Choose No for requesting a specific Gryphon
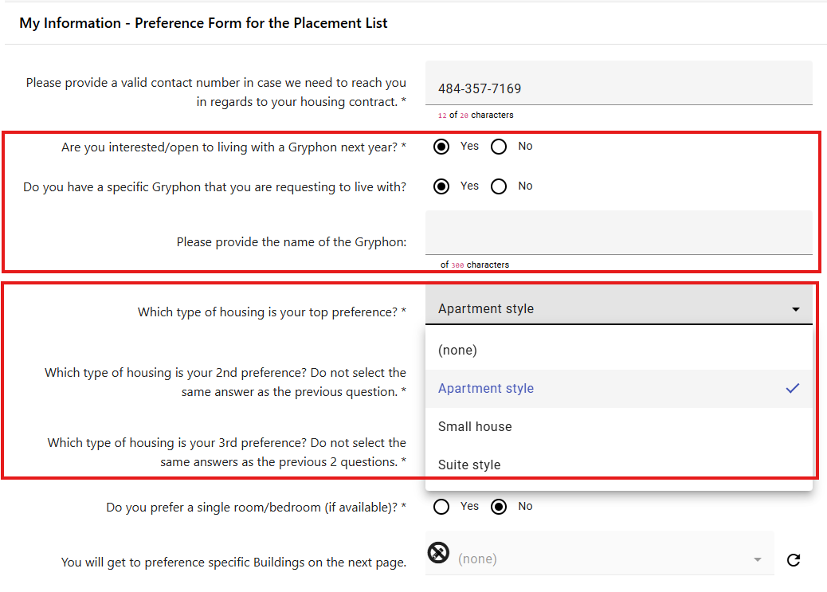 [x=499, y=186]
